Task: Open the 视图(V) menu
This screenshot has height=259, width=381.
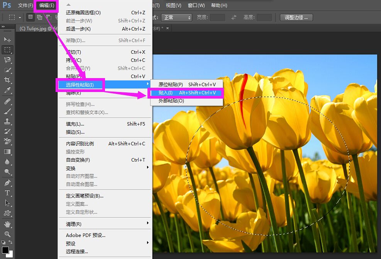Action: (x=173, y=5)
